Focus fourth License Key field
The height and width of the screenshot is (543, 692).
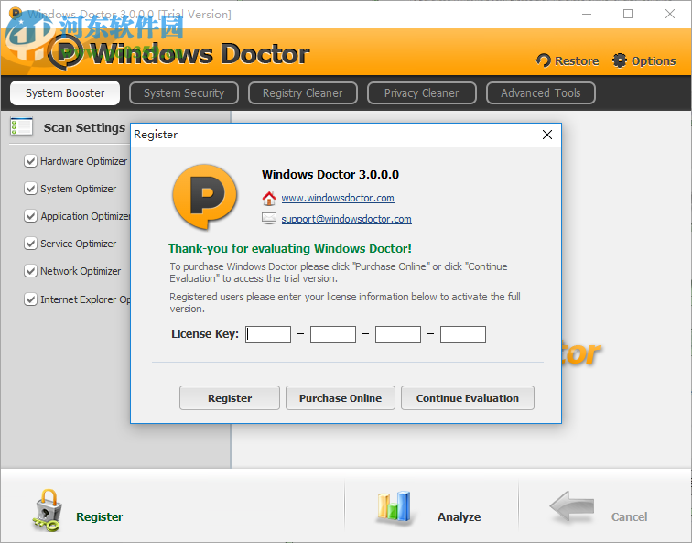point(463,334)
